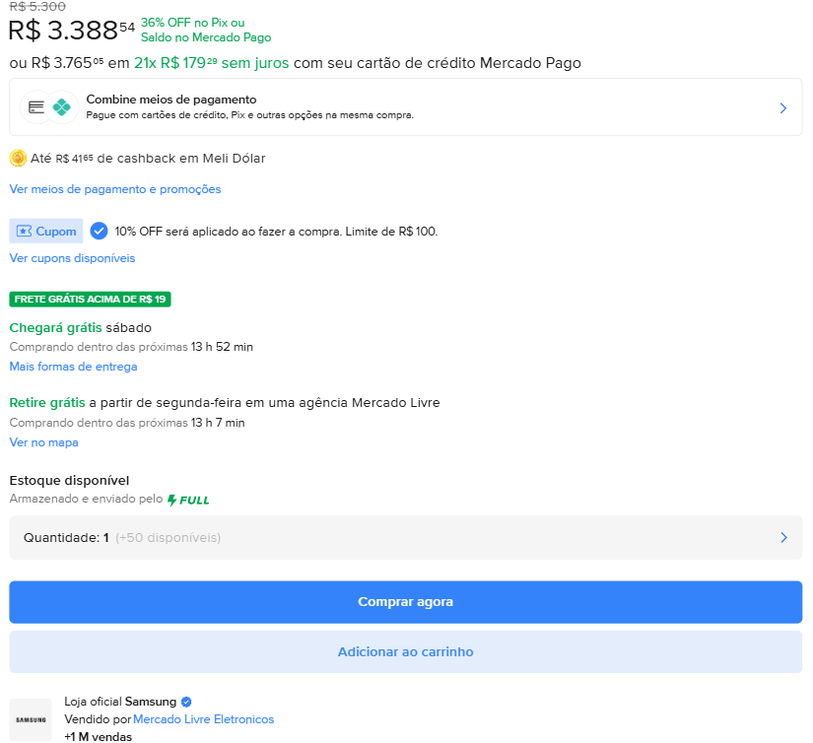This screenshot has width=813, height=743.
Task: Toggle the blue coupon applied checkmark
Action: click(x=99, y=232)
